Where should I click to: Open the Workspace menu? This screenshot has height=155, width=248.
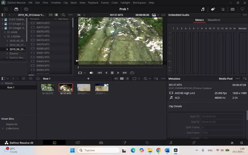coord(139,3)
